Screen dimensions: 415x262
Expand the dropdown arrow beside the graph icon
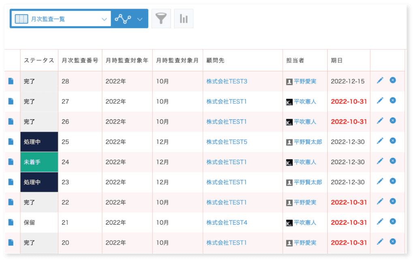140,19
